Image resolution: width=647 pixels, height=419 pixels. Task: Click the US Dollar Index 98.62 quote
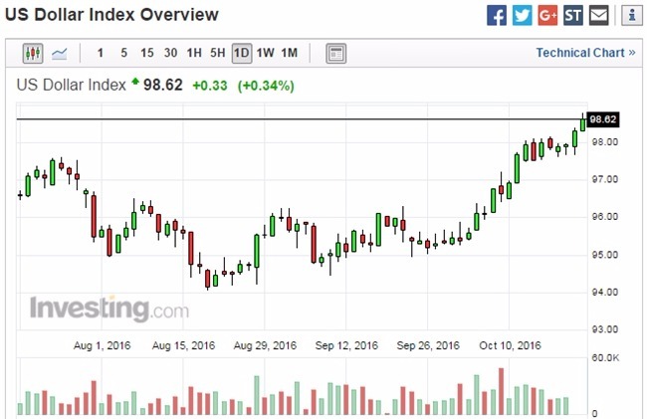point(100,85)
